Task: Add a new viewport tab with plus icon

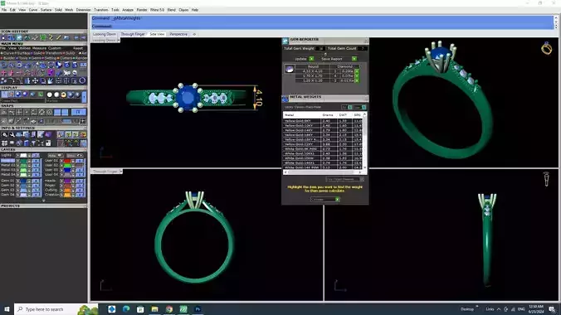Action: tap(194, 34)
